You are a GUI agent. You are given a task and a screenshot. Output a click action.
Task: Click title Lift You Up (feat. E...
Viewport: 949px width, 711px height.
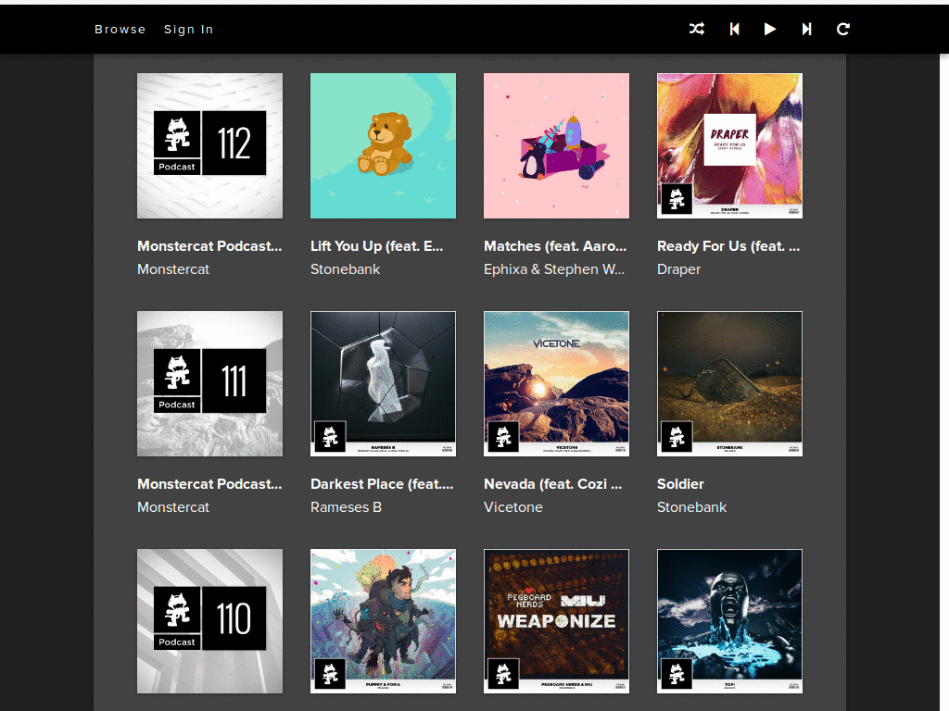(376, 246)
